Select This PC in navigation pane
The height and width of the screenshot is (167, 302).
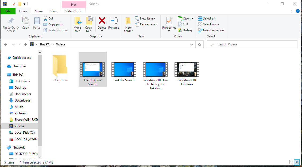click(16, 75)
